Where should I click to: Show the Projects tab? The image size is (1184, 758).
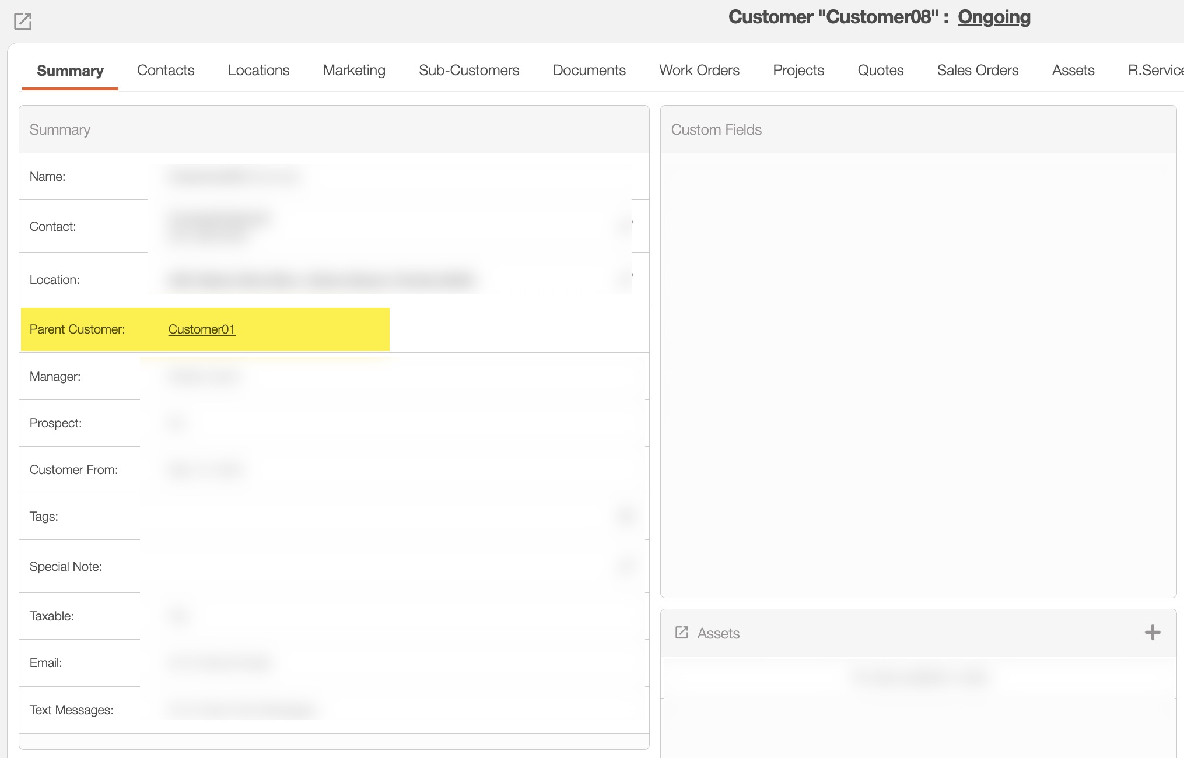(798, 71)
